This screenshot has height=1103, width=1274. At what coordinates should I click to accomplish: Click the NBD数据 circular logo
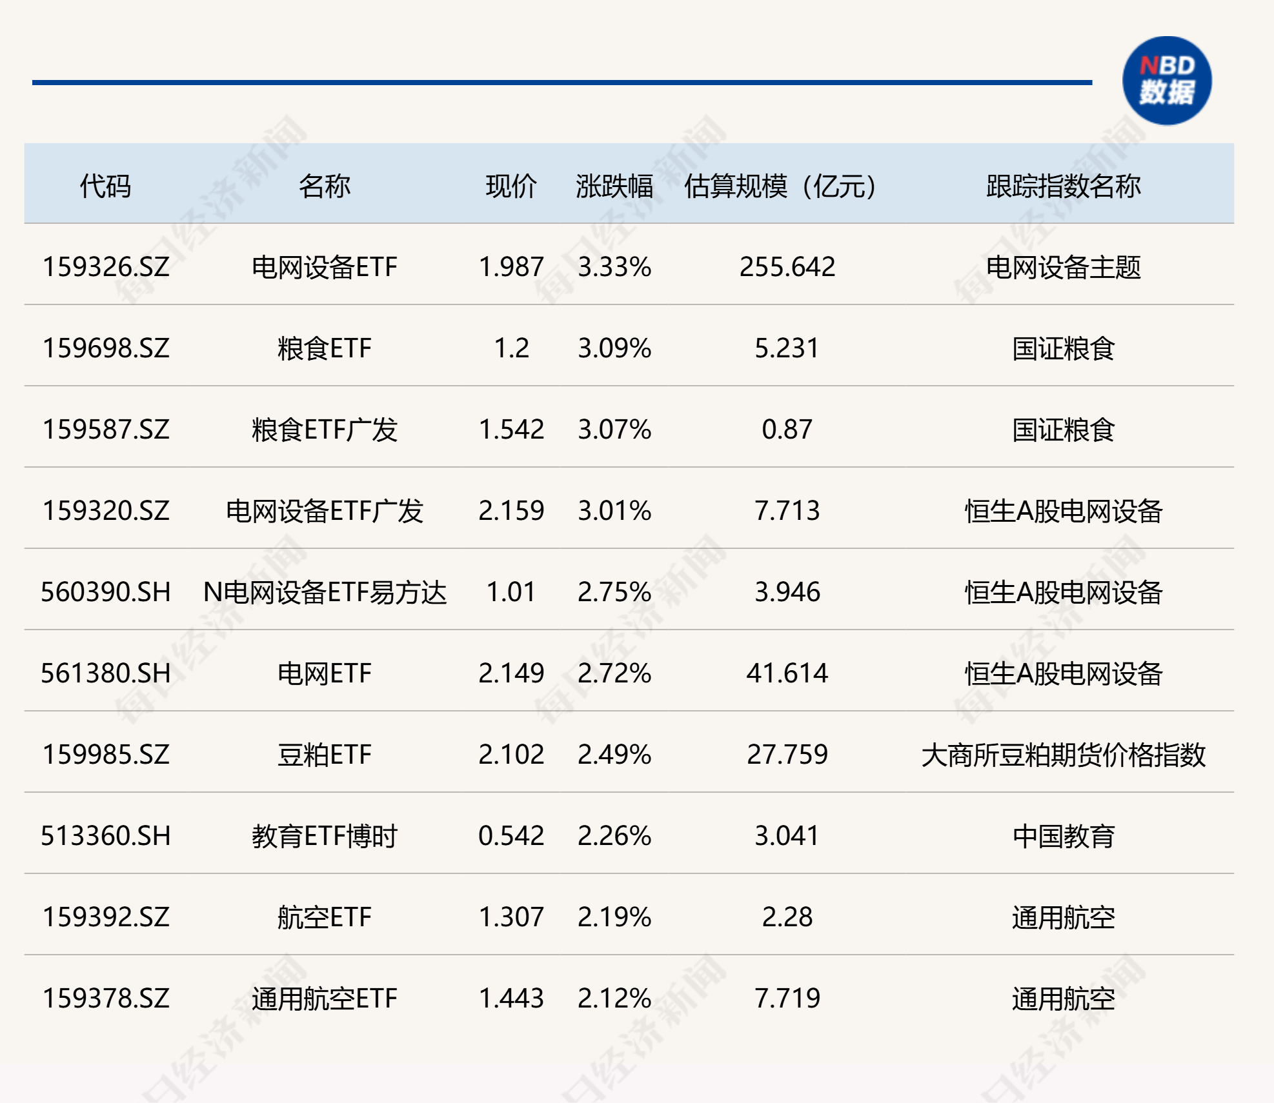click(1166, 81)
